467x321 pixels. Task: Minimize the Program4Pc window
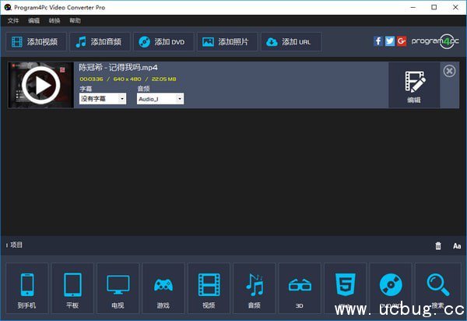[x=413, y=7]
